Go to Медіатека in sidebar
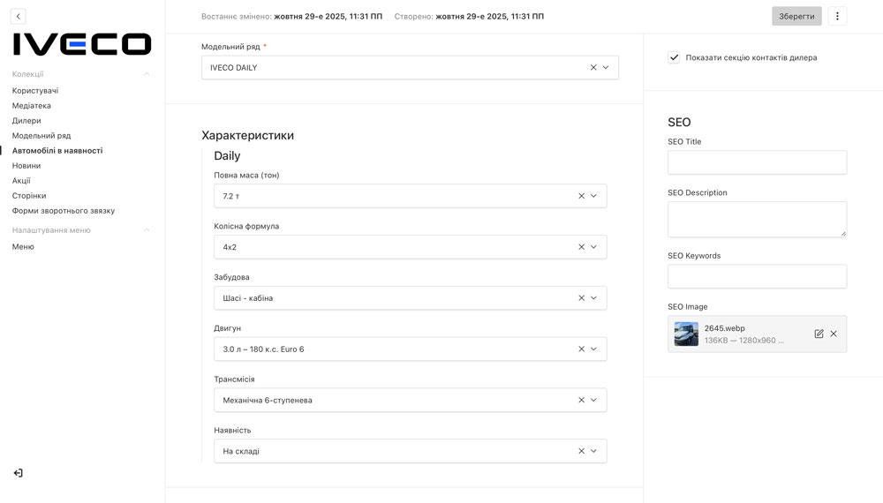883x503 pixels. pos(32,106)
